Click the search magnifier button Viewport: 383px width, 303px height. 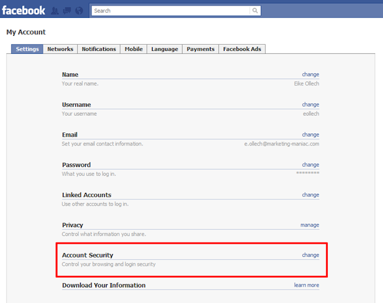(255, 11)
